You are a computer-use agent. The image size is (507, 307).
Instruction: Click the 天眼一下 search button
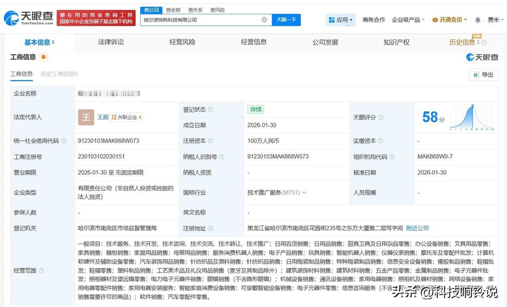click(x=286, y=19)
